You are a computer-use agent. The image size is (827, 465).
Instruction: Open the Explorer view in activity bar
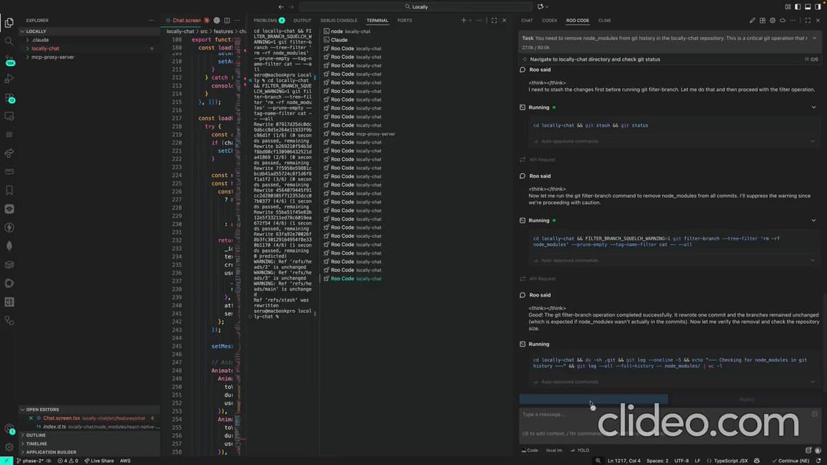coord(9,23)
